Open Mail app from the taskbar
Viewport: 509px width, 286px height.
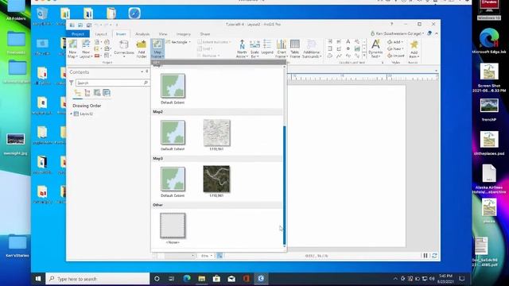click(x=231, y=279)
